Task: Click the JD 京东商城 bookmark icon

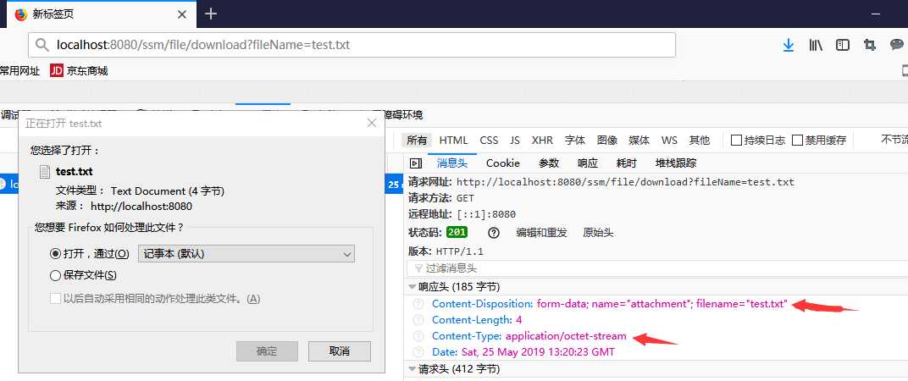Action: click(x=57, y=70)
